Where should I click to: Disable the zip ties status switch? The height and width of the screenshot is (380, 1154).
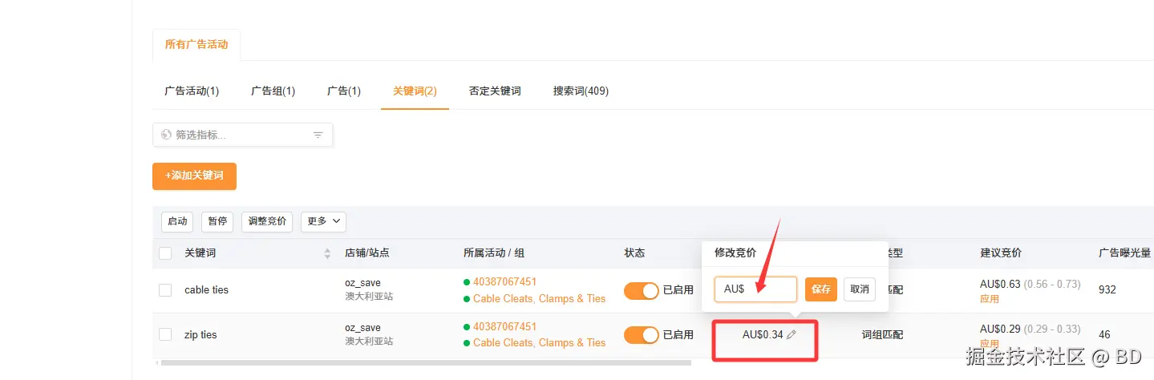[641, 335]
